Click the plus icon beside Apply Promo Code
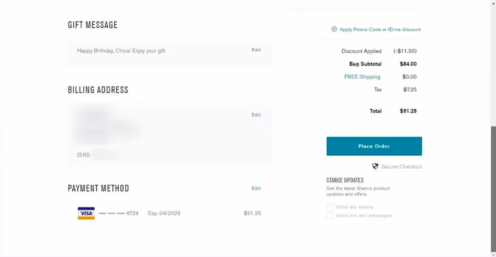 [x=334, y=29]
